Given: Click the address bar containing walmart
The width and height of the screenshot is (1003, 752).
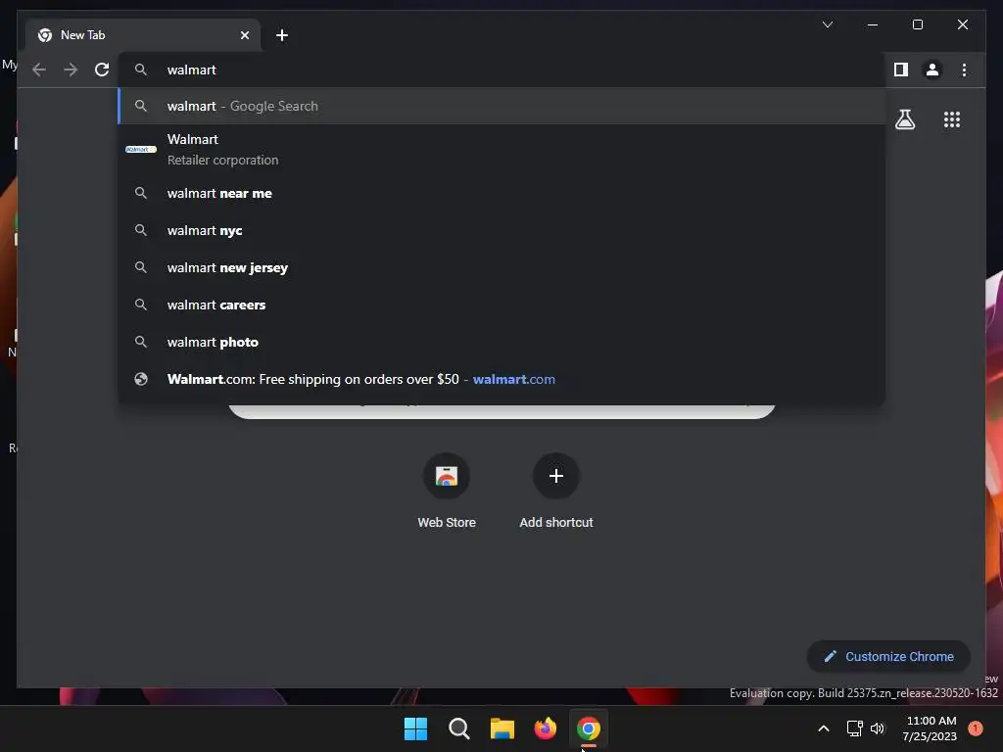Looking at the screenshot, I should 502,70.
